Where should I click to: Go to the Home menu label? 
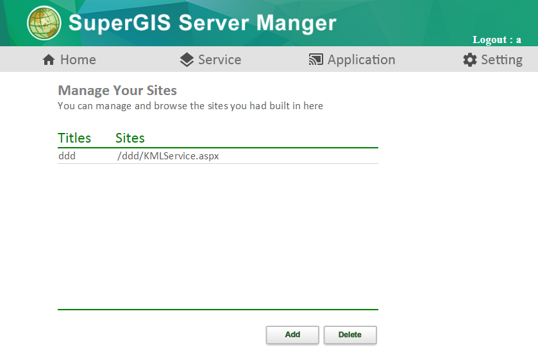[x=78, y=60]
